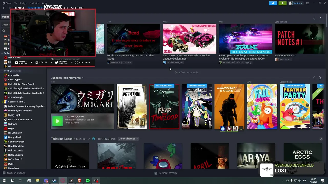Open the Todos los juegos shelf dropdown
The width and height of the screenshot is (328, 184).
(x=89, y=139)
